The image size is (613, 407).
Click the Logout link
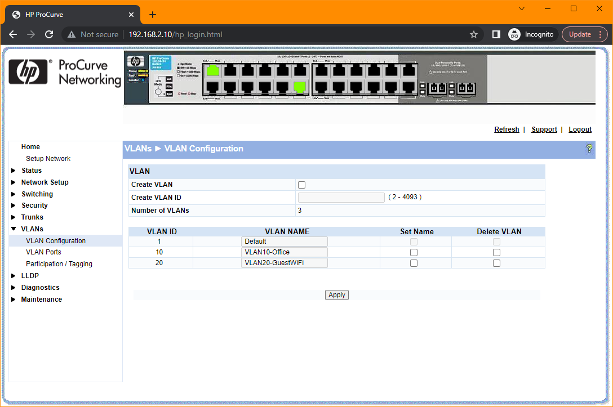580,129
